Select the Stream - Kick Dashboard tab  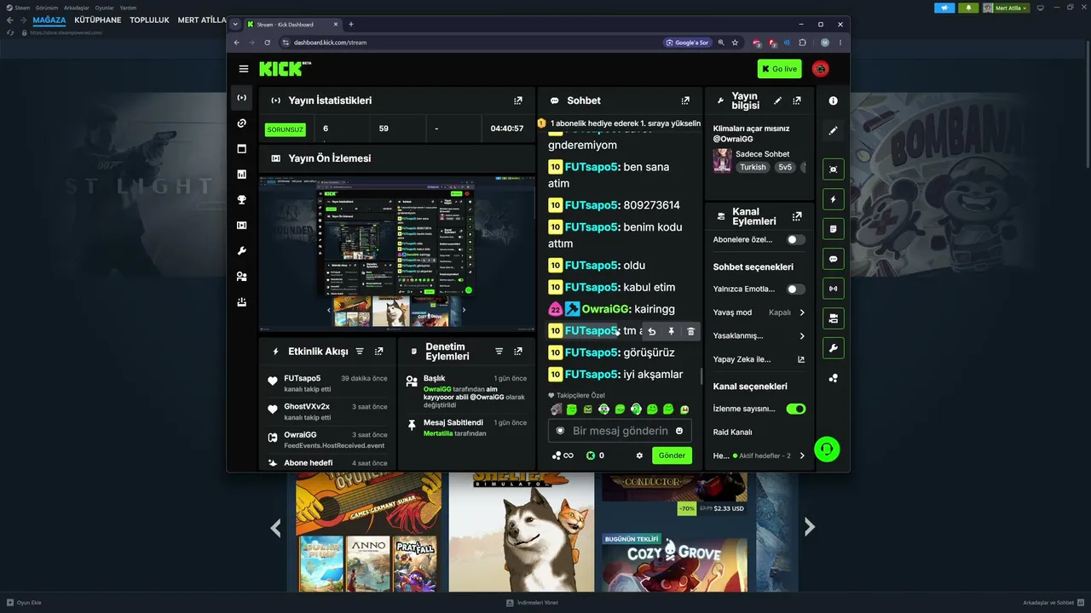292,25
